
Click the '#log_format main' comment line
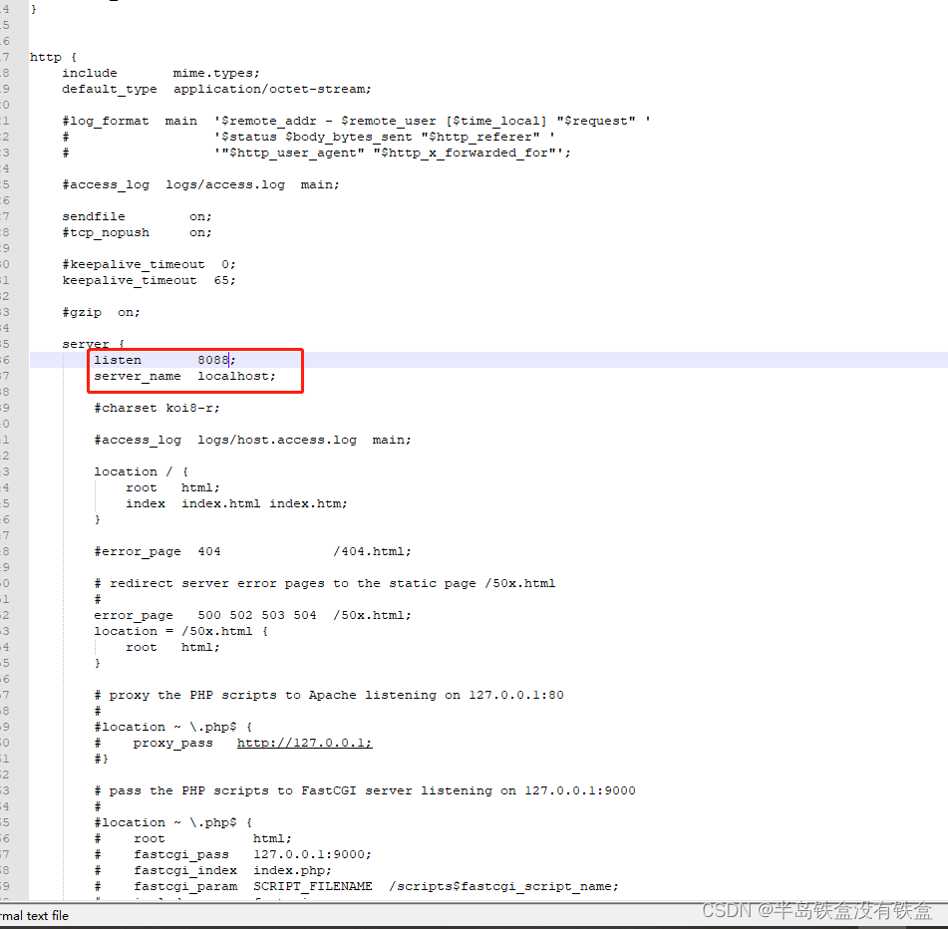tap(356, 121)
